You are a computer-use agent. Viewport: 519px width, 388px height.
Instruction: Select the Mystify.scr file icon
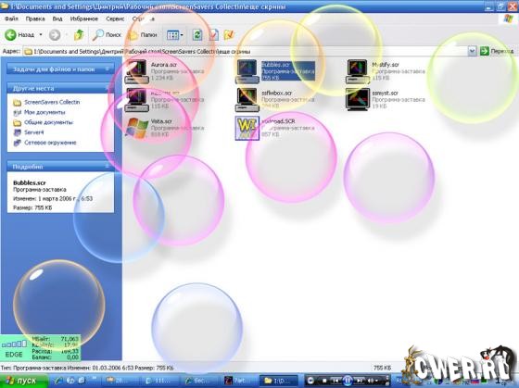tap(358, 71)
